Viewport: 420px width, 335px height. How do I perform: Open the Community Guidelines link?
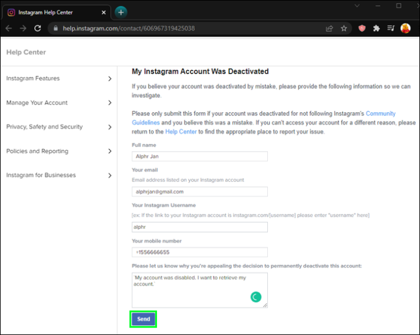tap(380, 114)
